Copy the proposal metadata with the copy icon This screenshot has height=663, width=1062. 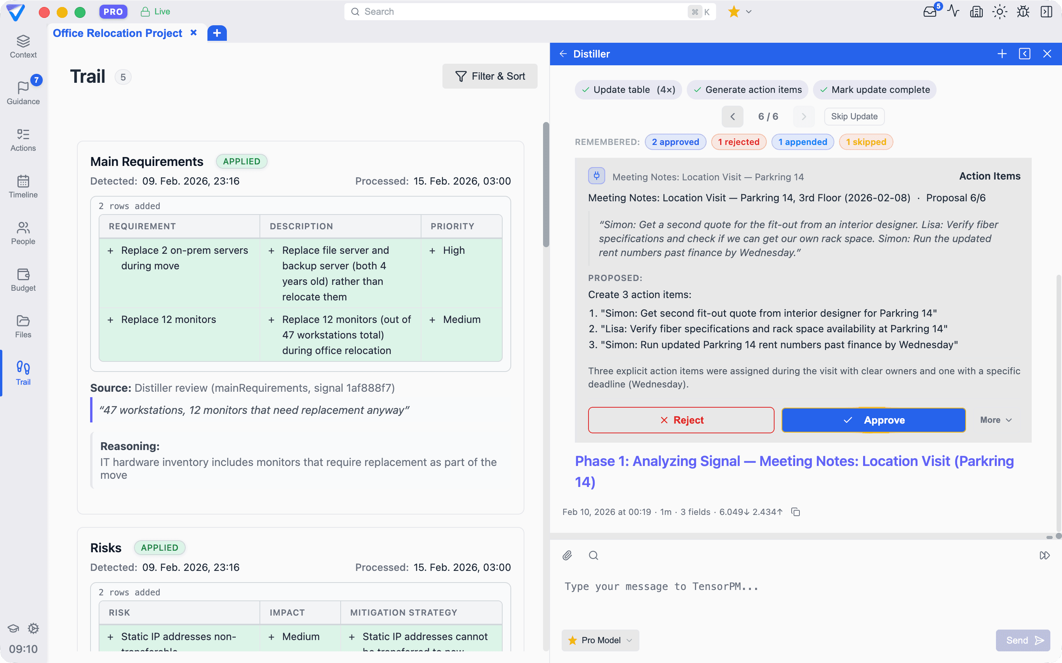click(796, 512)
